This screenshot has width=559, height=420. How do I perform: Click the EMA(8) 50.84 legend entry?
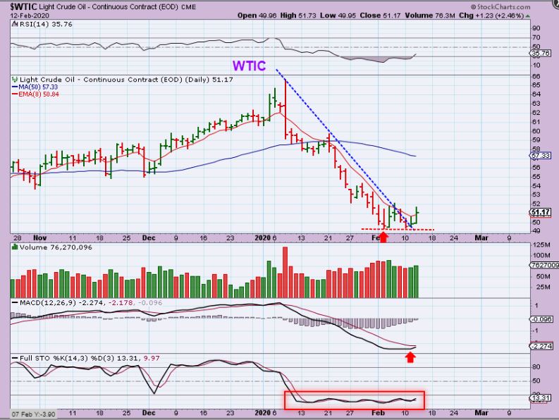click(39, 94)
